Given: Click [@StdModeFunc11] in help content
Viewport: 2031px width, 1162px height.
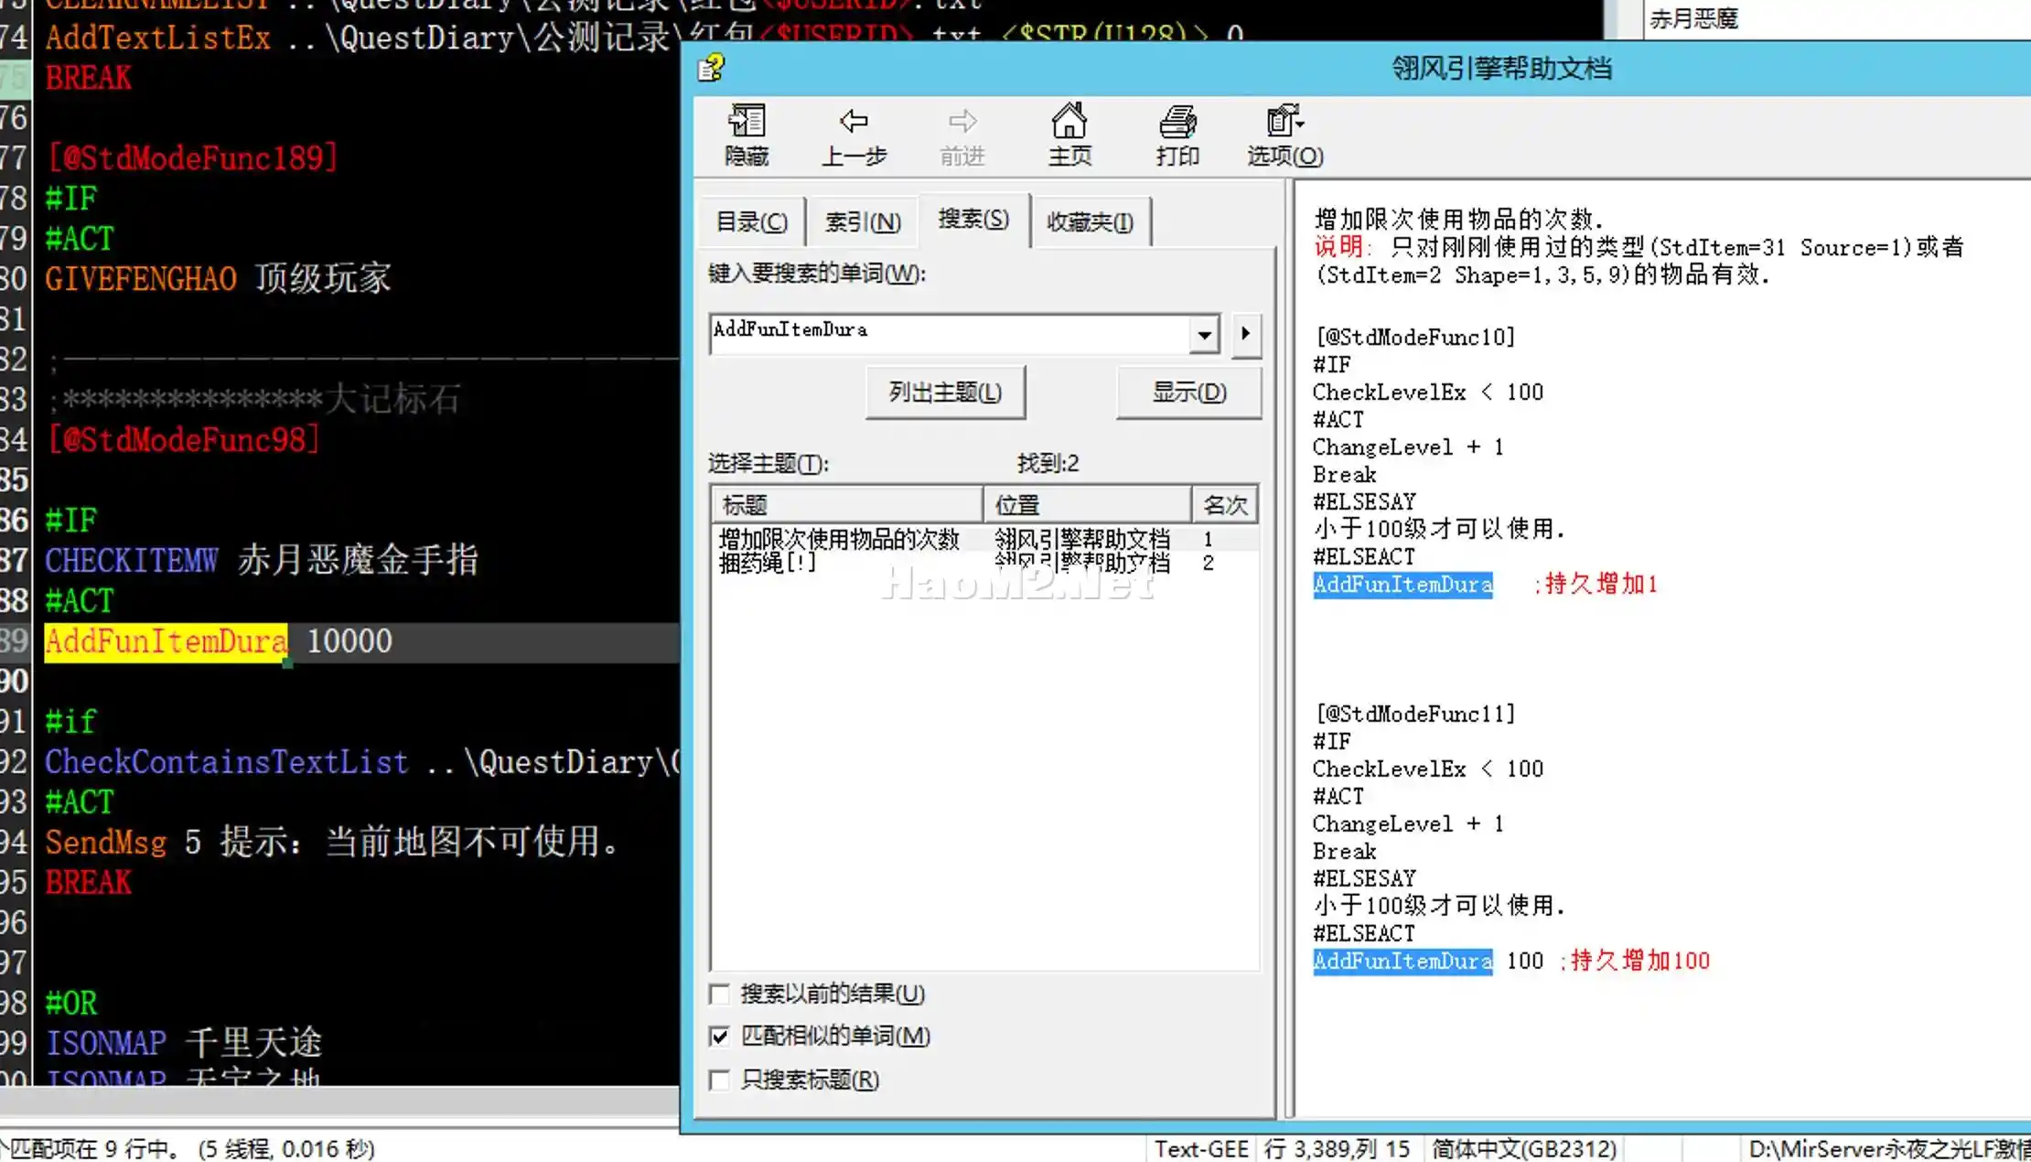Looking at the screenshot, I should point(1415,714).
